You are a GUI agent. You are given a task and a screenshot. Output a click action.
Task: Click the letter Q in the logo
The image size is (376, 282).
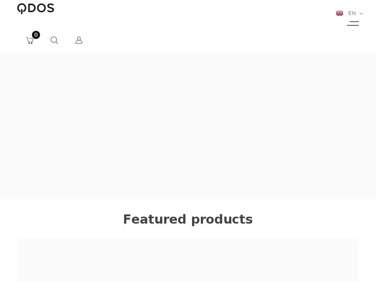tap(22, 8)
